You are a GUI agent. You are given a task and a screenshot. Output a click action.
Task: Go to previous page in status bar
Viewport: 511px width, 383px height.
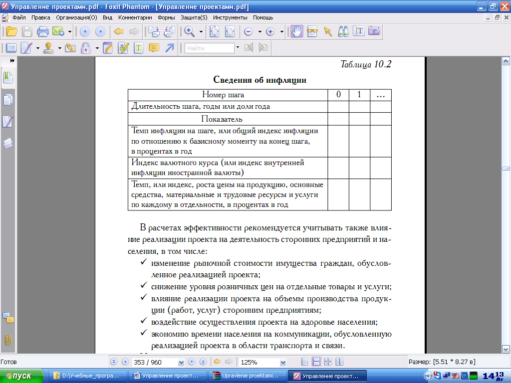tap(125, 362)
